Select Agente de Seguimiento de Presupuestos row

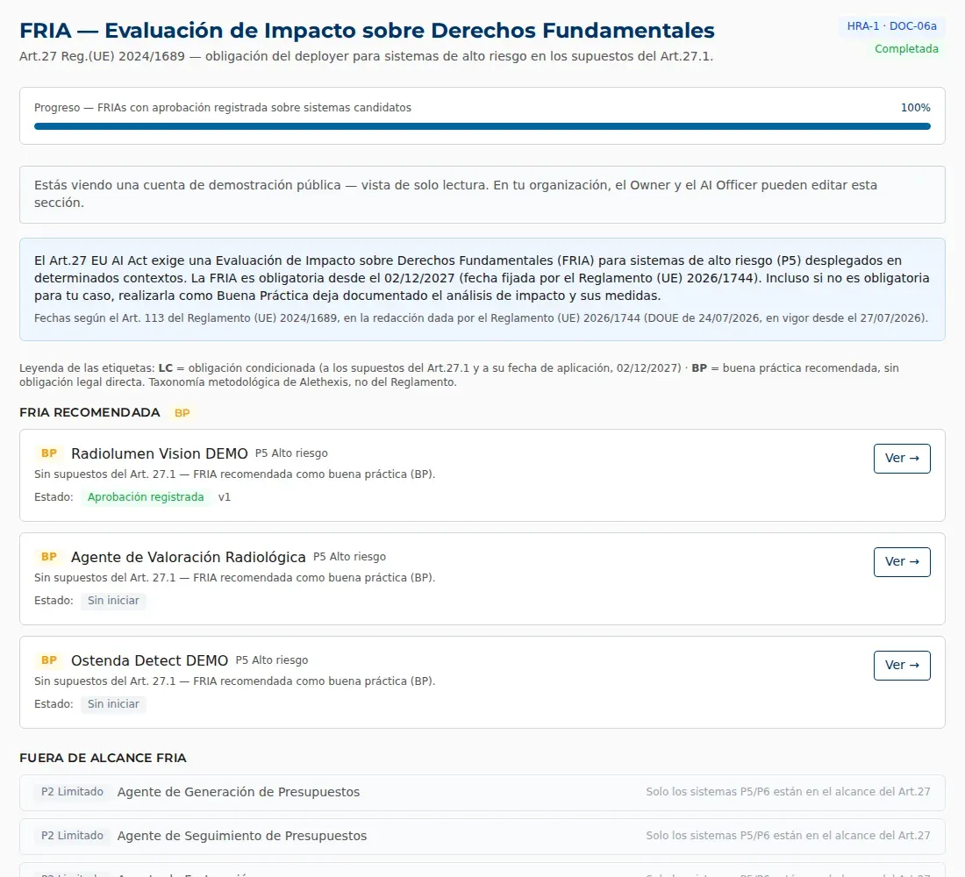(482, 836)
